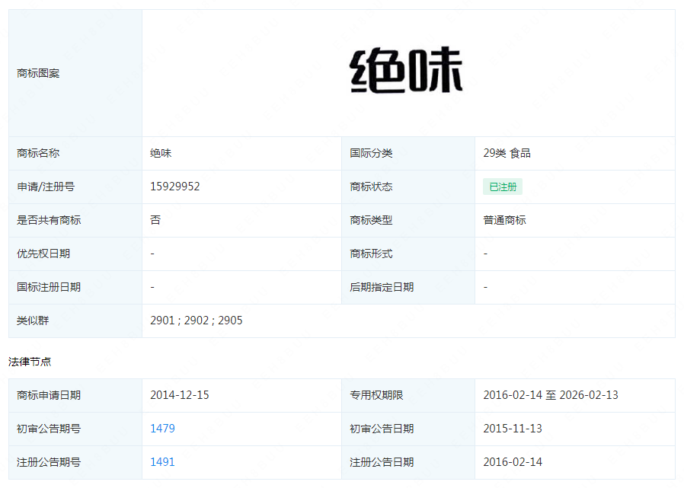Click the 商标类型 label
684x488 pixels.
point(371,220)
